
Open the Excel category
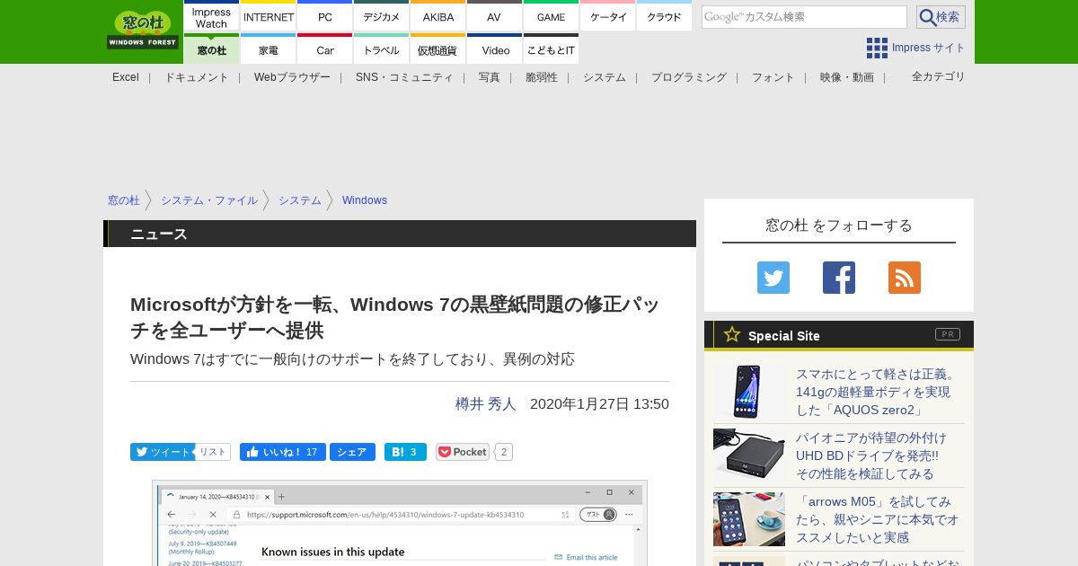tap(126, 77)
